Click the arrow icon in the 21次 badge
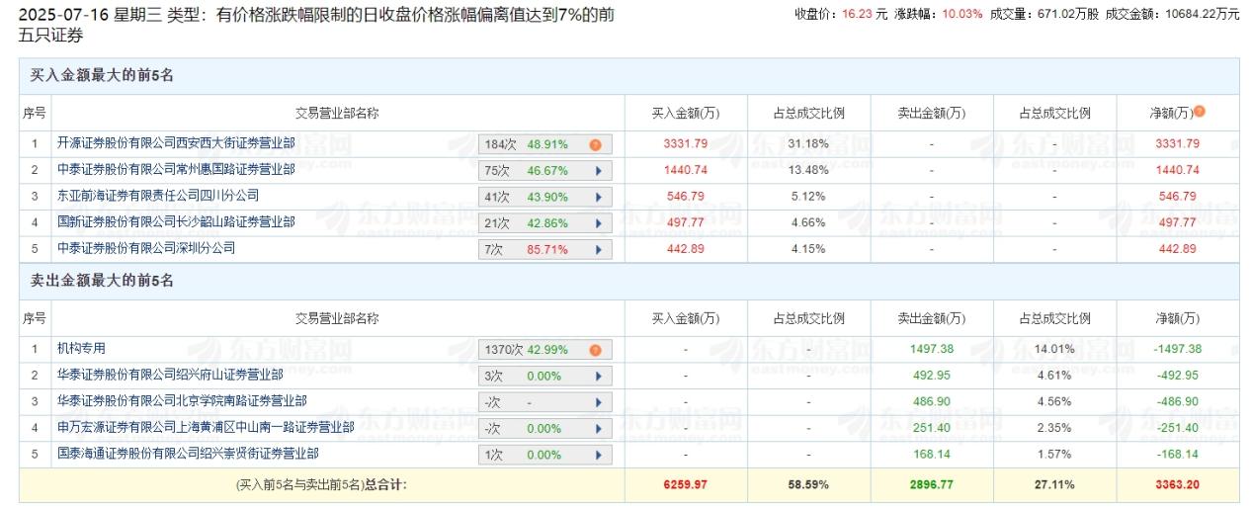Viewport: 1252px width, 509px height. pyautogui.click(x=598, y=223)
